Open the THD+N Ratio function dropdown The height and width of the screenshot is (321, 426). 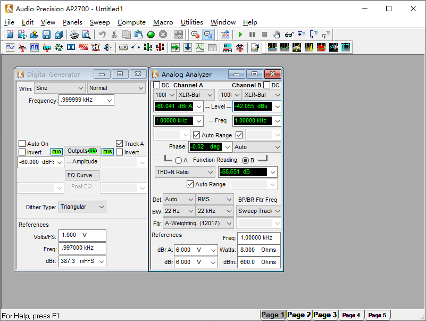click(x=185, y=172)
